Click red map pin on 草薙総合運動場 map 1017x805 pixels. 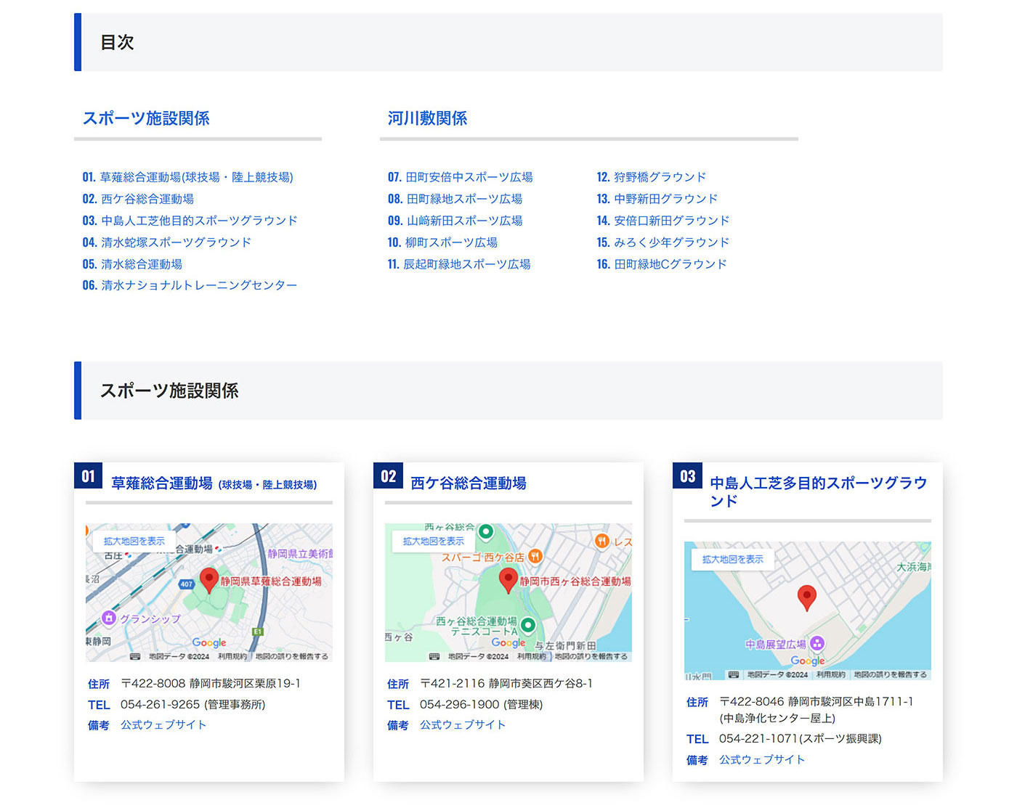tap(209, 580)
